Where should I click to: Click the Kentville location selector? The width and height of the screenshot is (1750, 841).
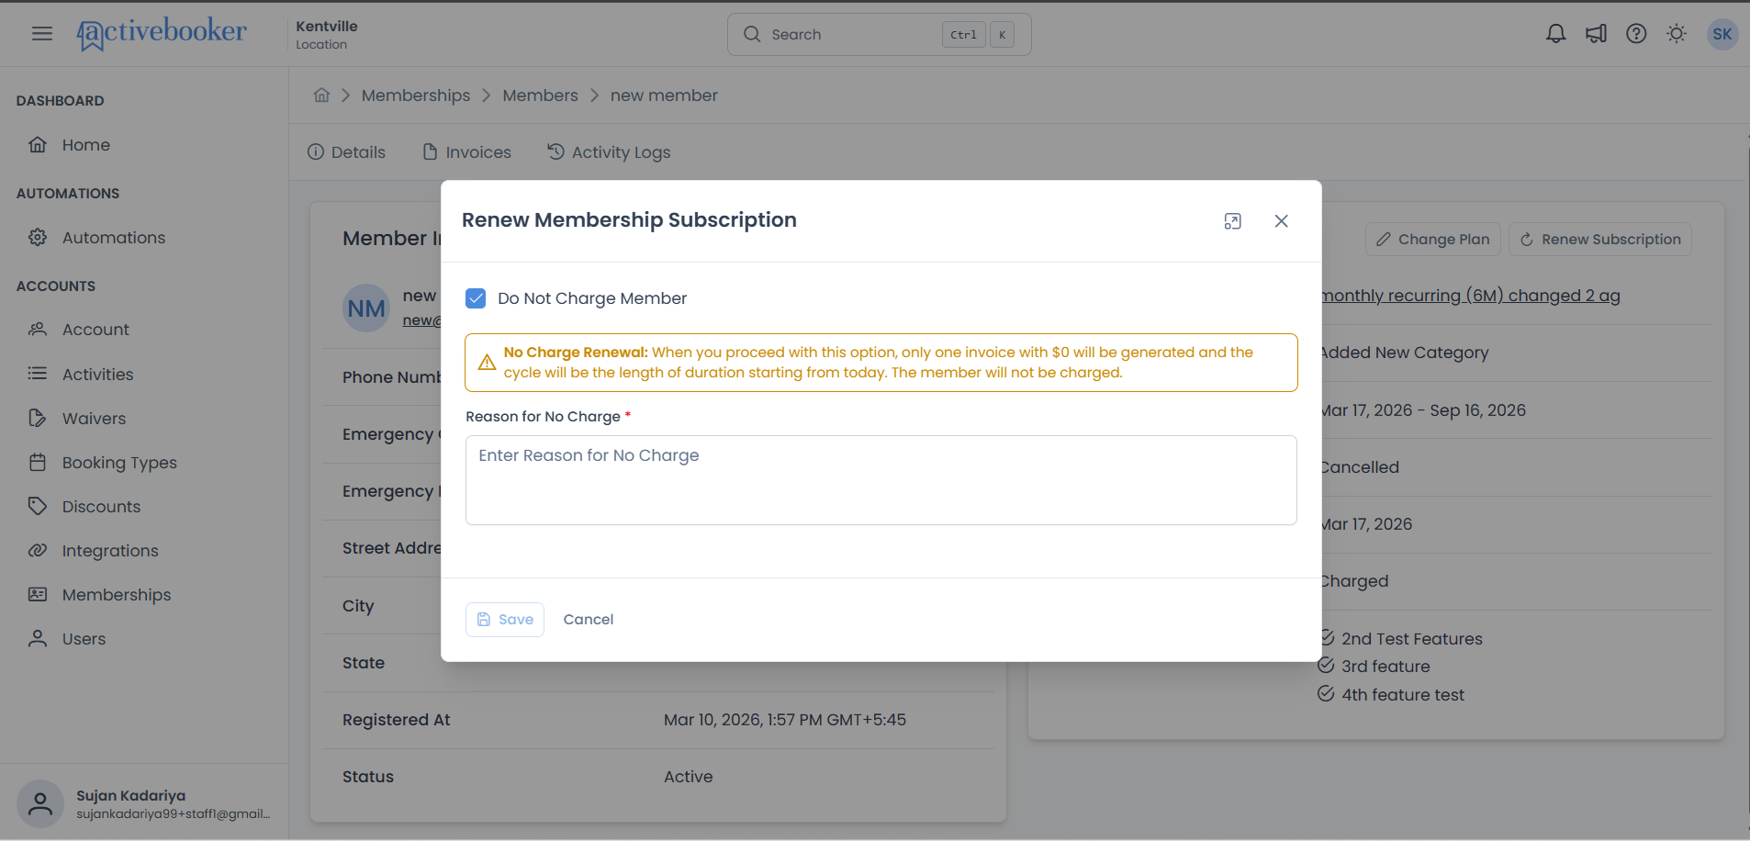pyautogui.click(x=327, y=34)
